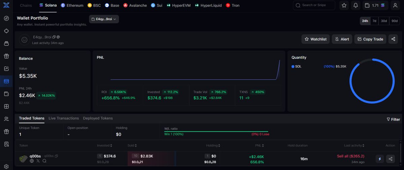Open the 1.71 SOL wallet balance menu
This screenshot has height=170, width=404.
376,5
